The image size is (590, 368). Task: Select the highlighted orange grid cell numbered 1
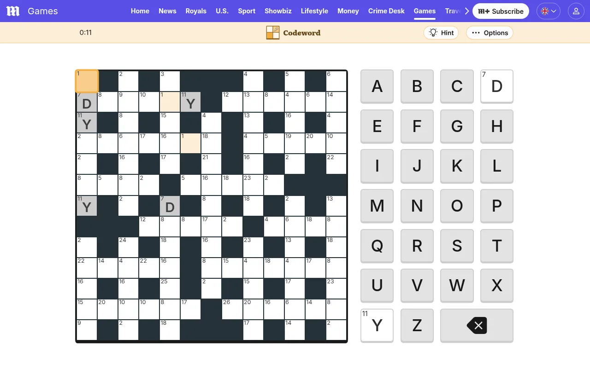(87, 81)
